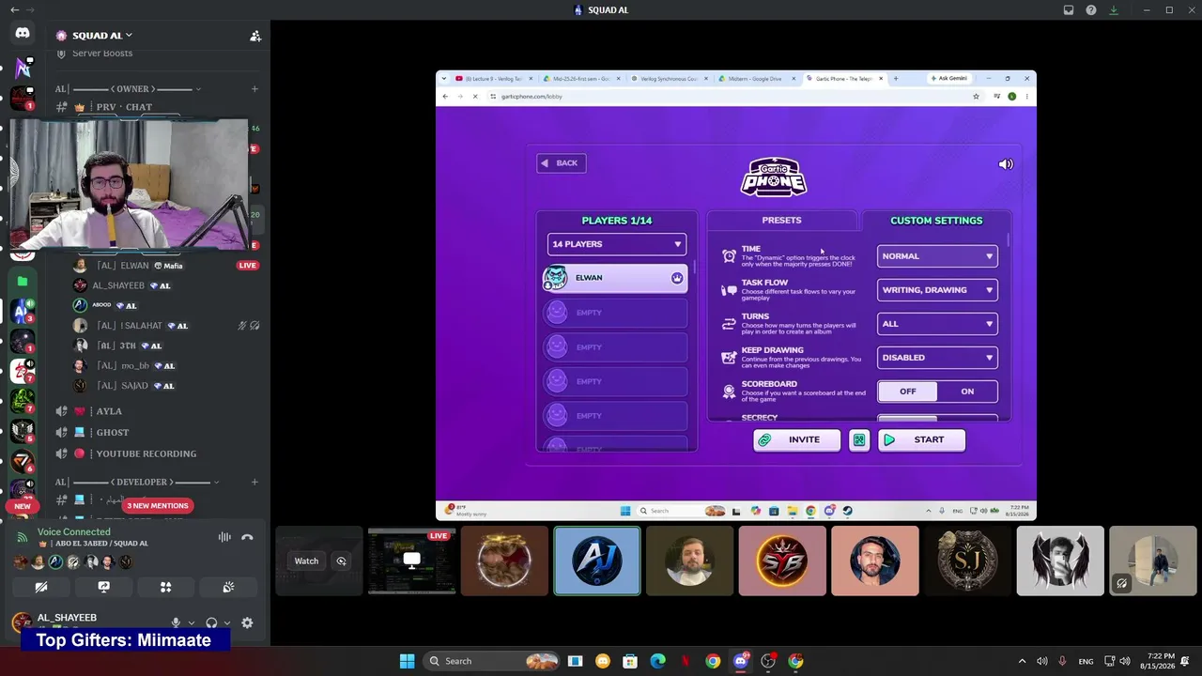Deafen headphones in Discord user panel
The height and width of the screenshot is (676, 1202).
pyautogui.click(x=211, y=622)
